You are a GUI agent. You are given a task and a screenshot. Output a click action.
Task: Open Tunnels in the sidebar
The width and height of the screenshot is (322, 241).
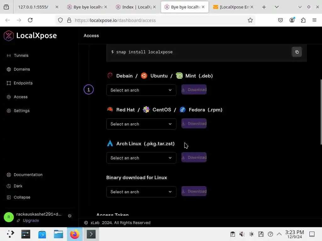click(21, 55)
